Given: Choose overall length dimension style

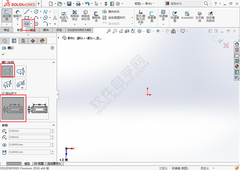Looking at the screenshot, I should (38, 108).
